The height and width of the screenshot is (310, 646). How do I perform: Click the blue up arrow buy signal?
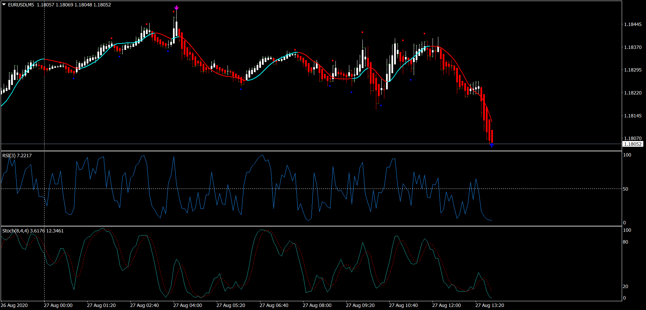click(x=492, y=145)
